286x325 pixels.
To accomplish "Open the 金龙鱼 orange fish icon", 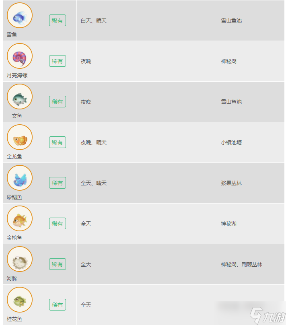I will [20, 137].
